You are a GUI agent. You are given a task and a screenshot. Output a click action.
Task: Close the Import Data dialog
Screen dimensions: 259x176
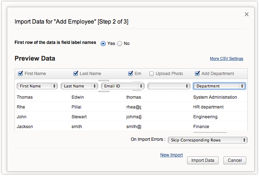coord(246,15)
